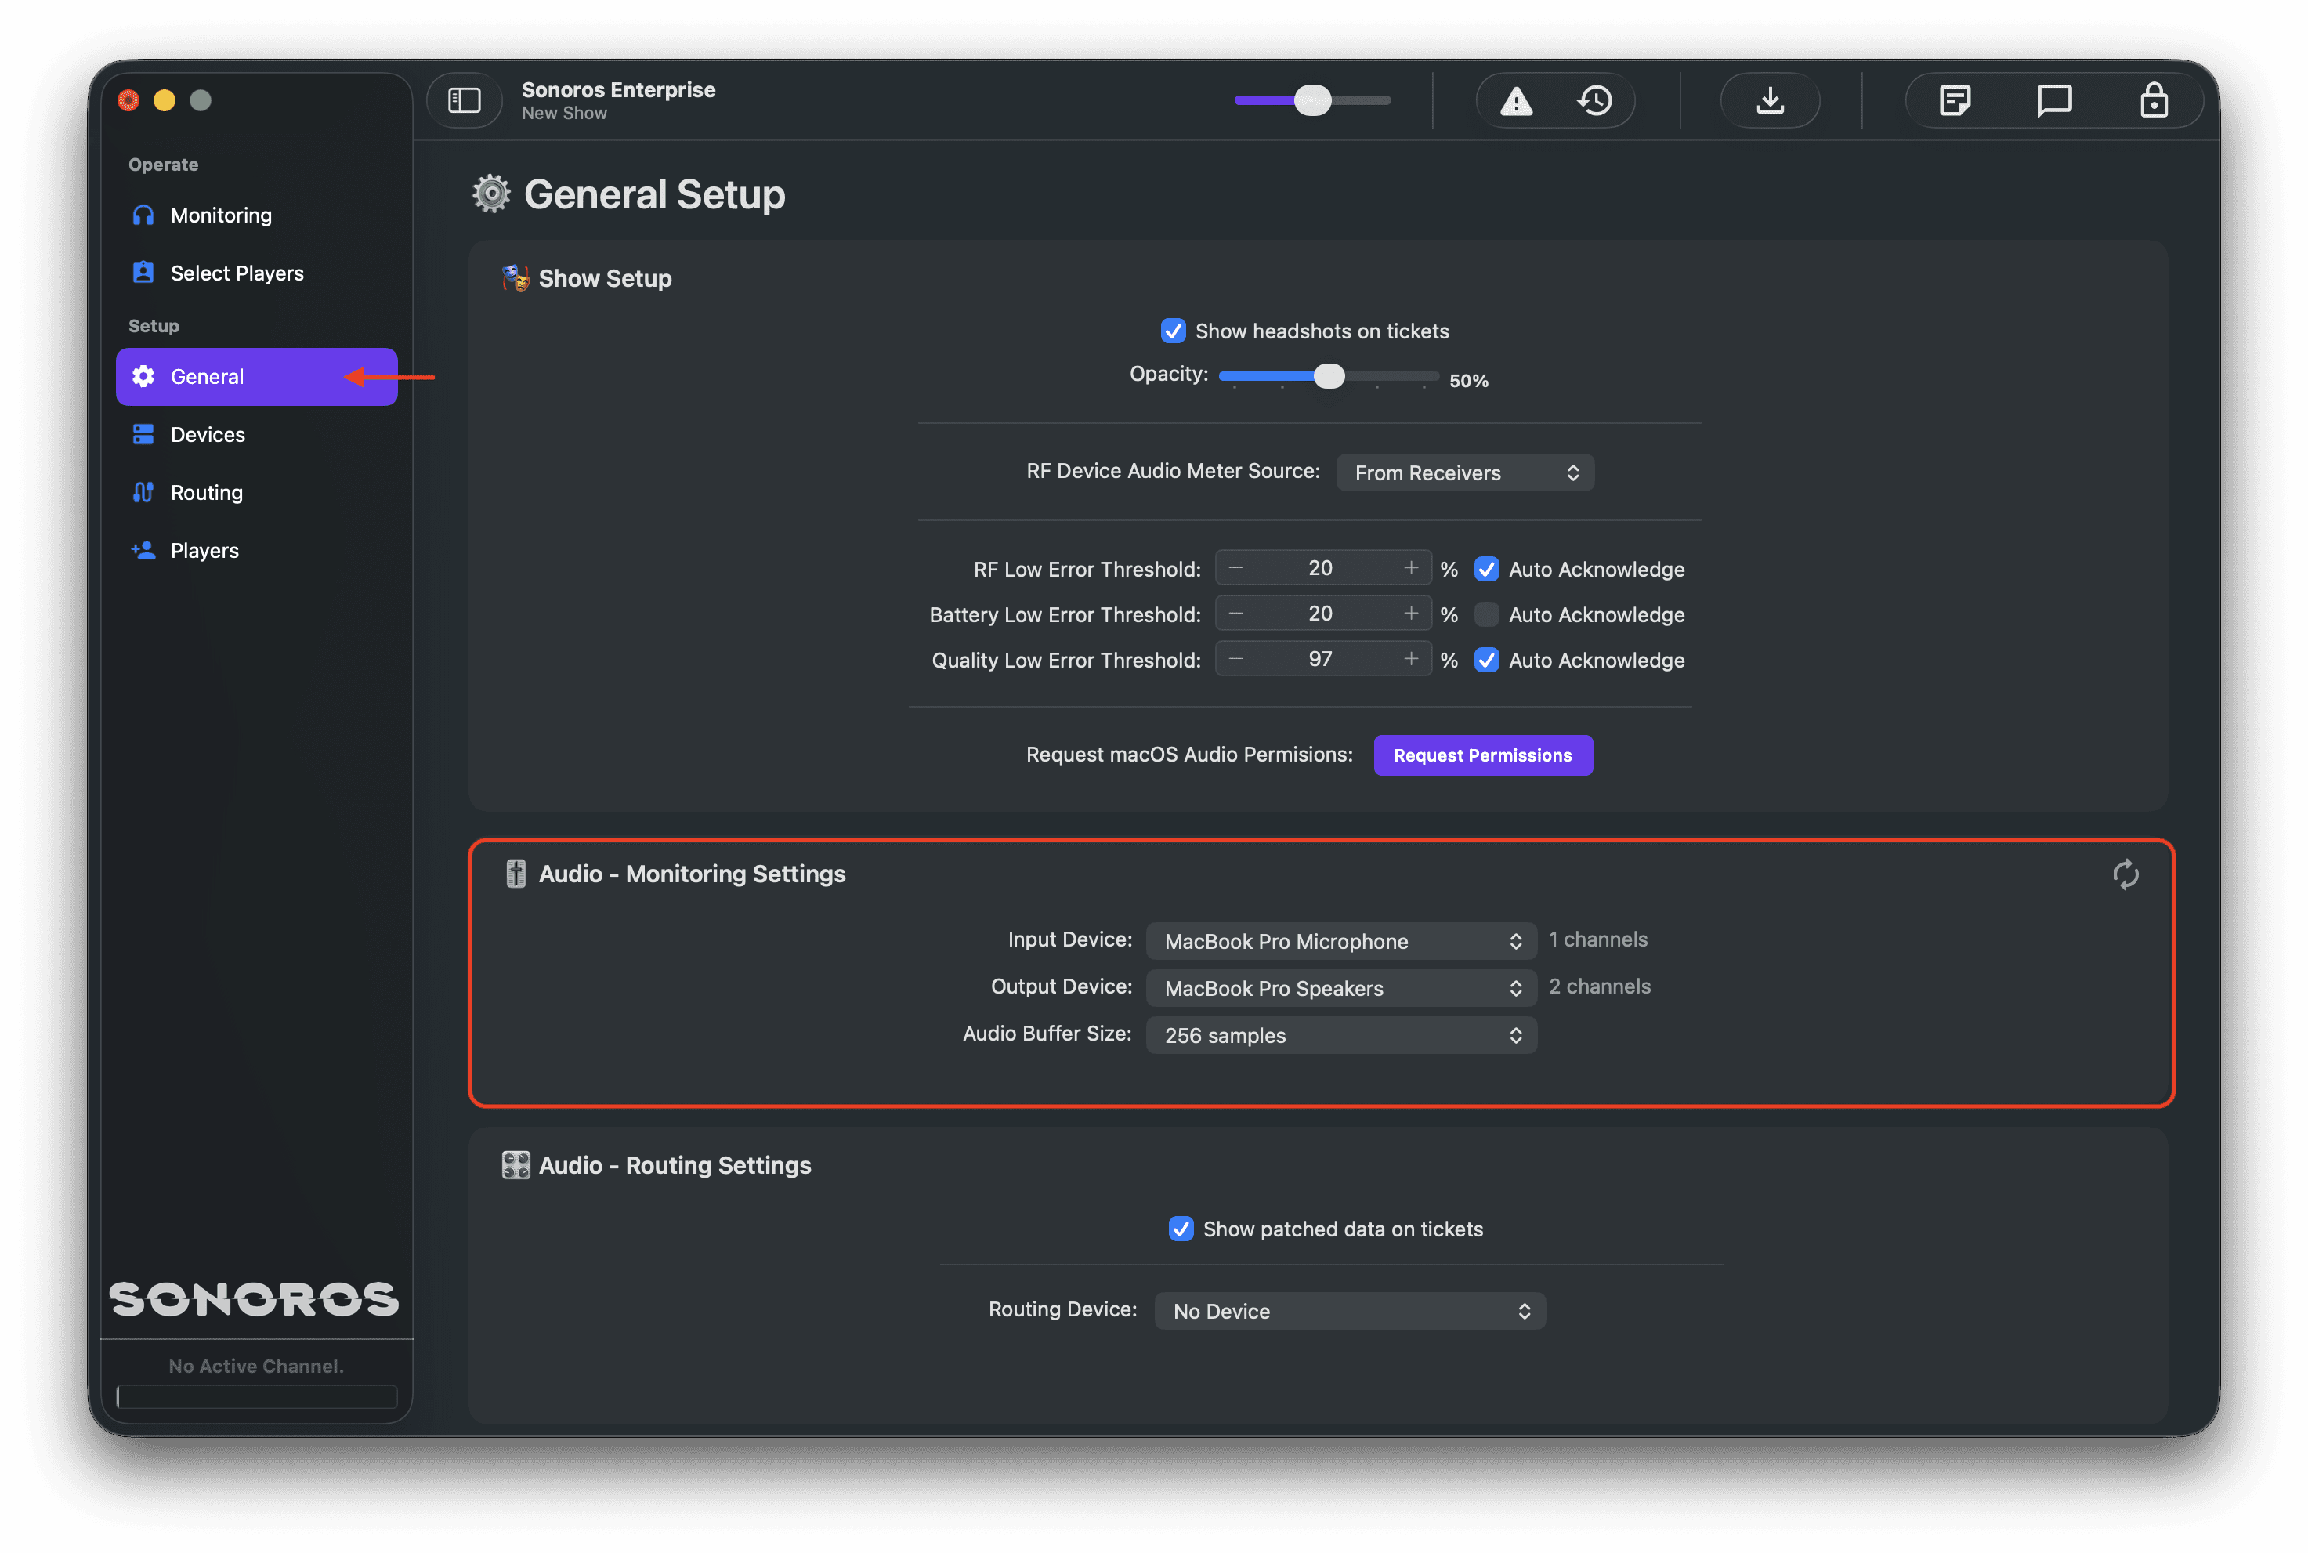The width and height of the screenshot is (2308, 1553).
Task: Adjust the toolbar purple slider
Action: coord(1312,100)
